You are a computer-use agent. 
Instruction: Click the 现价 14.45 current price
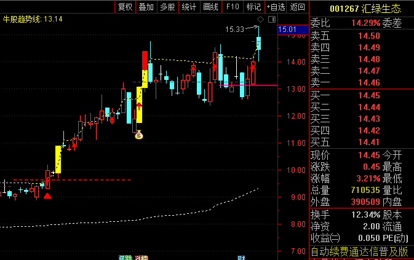369,155
